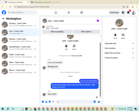This screenshot has width=139, height=111.
Task: Bookmark this page with the star icon
Action: click(x=127, y=7)
